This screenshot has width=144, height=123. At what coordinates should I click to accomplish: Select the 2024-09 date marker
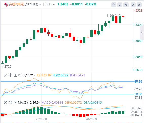[x=91, y=119]
